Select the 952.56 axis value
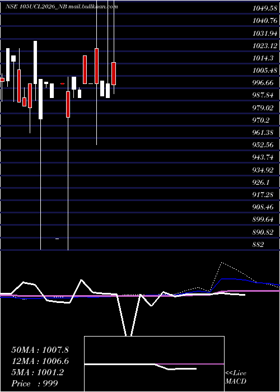This screenshot has height=392, width=280. point(263,145)
